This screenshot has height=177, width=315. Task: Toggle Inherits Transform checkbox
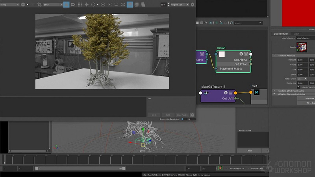click(x=298, y=87)
